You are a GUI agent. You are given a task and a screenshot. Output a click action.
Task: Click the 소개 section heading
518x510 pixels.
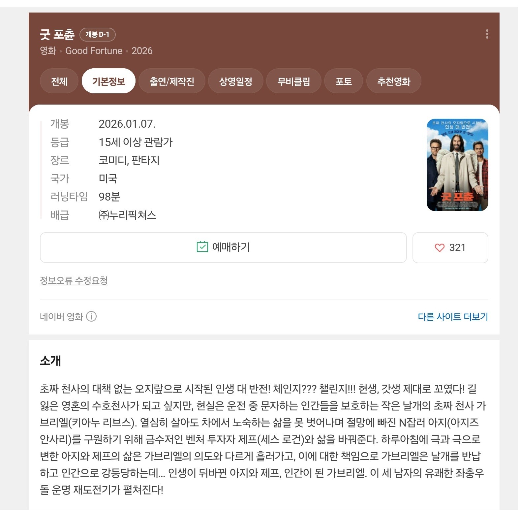[x=50, y=361]
